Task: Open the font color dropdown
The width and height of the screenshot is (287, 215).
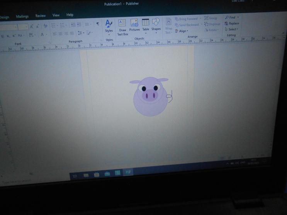Action: pyautogui.click(x=44, y=34)
